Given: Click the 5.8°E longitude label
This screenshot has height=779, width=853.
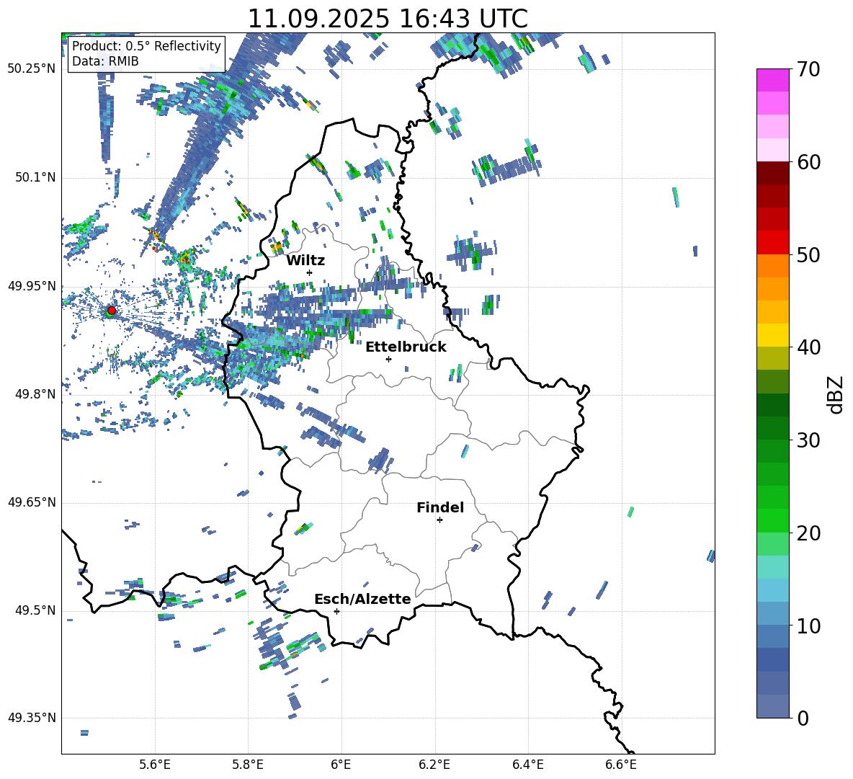Looking at the screenshot, I should 248,765.
